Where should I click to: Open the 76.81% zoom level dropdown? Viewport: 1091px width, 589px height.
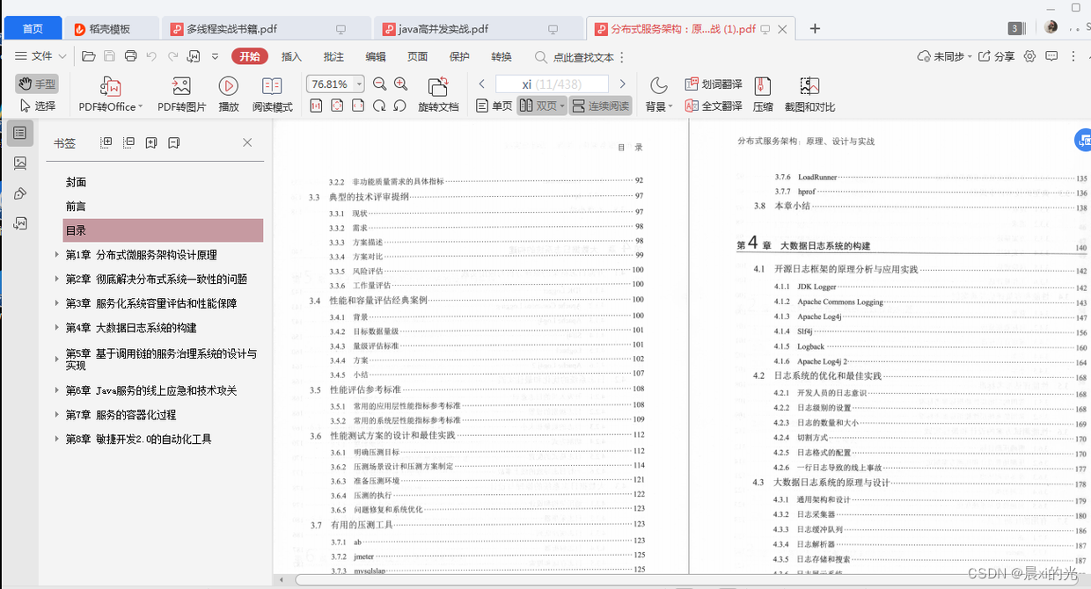(359, 84)
